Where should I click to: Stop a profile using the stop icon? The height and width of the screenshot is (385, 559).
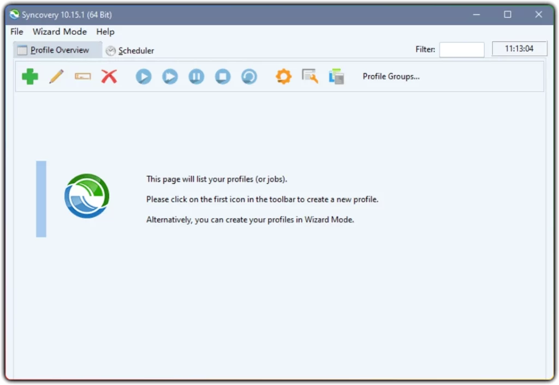(x=222, y=76)
